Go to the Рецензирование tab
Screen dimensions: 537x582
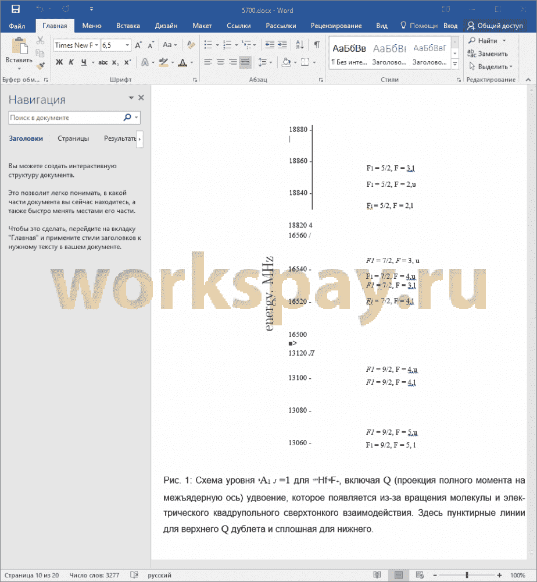[x=336, y=26]
